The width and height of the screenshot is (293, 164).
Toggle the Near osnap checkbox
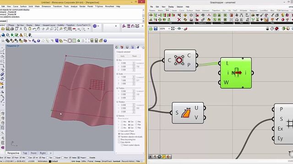[x=5, y=158]
